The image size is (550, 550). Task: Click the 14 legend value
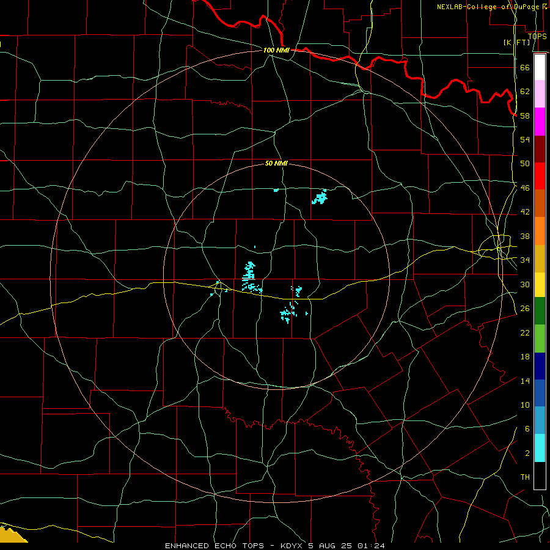click(525, 381)
